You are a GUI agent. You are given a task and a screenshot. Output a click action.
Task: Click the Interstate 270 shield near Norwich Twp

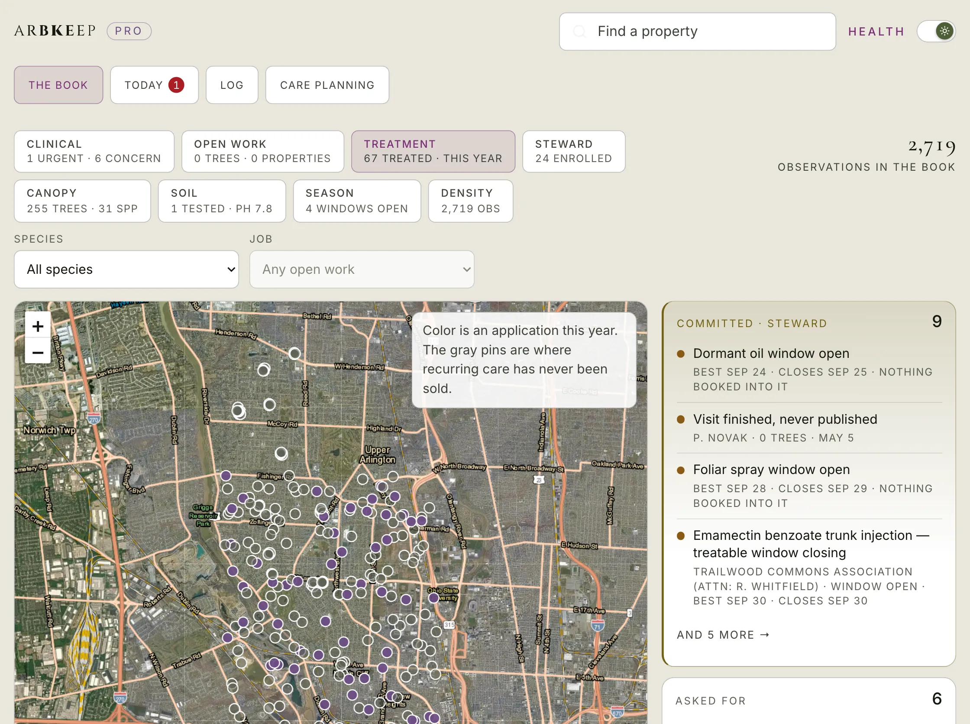[x=94, y=418]
